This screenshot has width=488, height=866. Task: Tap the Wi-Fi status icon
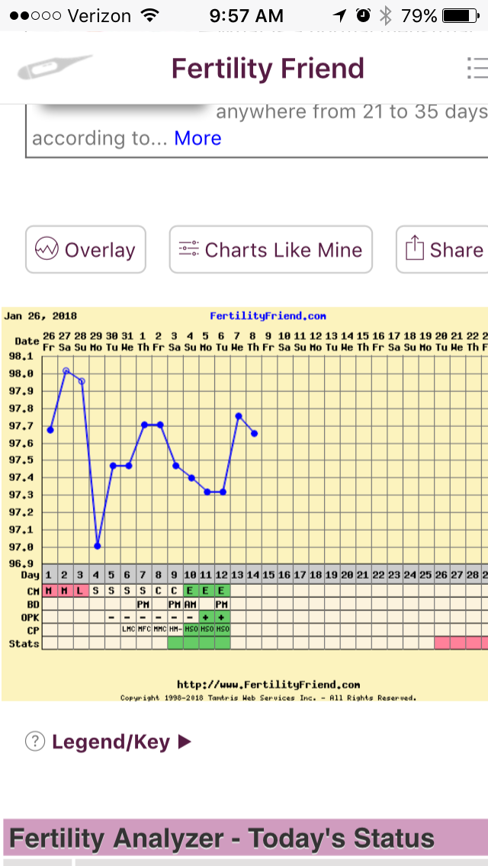[x=149, y=16]
